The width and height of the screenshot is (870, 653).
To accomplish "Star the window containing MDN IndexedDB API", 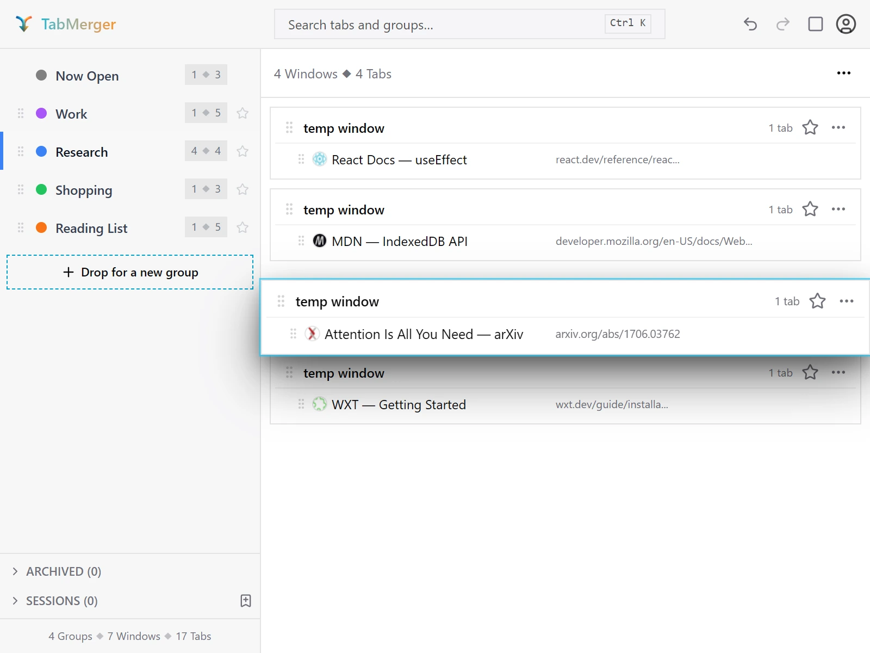I will 810,209.
